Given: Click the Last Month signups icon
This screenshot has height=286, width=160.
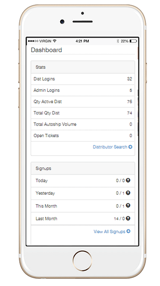Looking at the screenshot, I should tap(128, 218).
